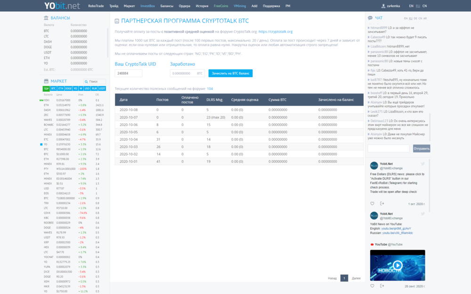Click the blue marker next to YO market row
The height and width of the screenshot is (294, 471).
pos(41,144)
